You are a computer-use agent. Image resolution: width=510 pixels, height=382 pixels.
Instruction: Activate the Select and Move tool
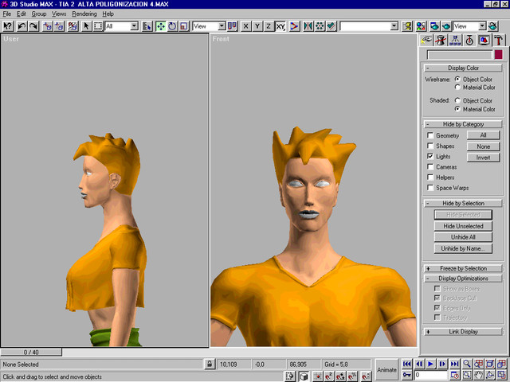161,26
